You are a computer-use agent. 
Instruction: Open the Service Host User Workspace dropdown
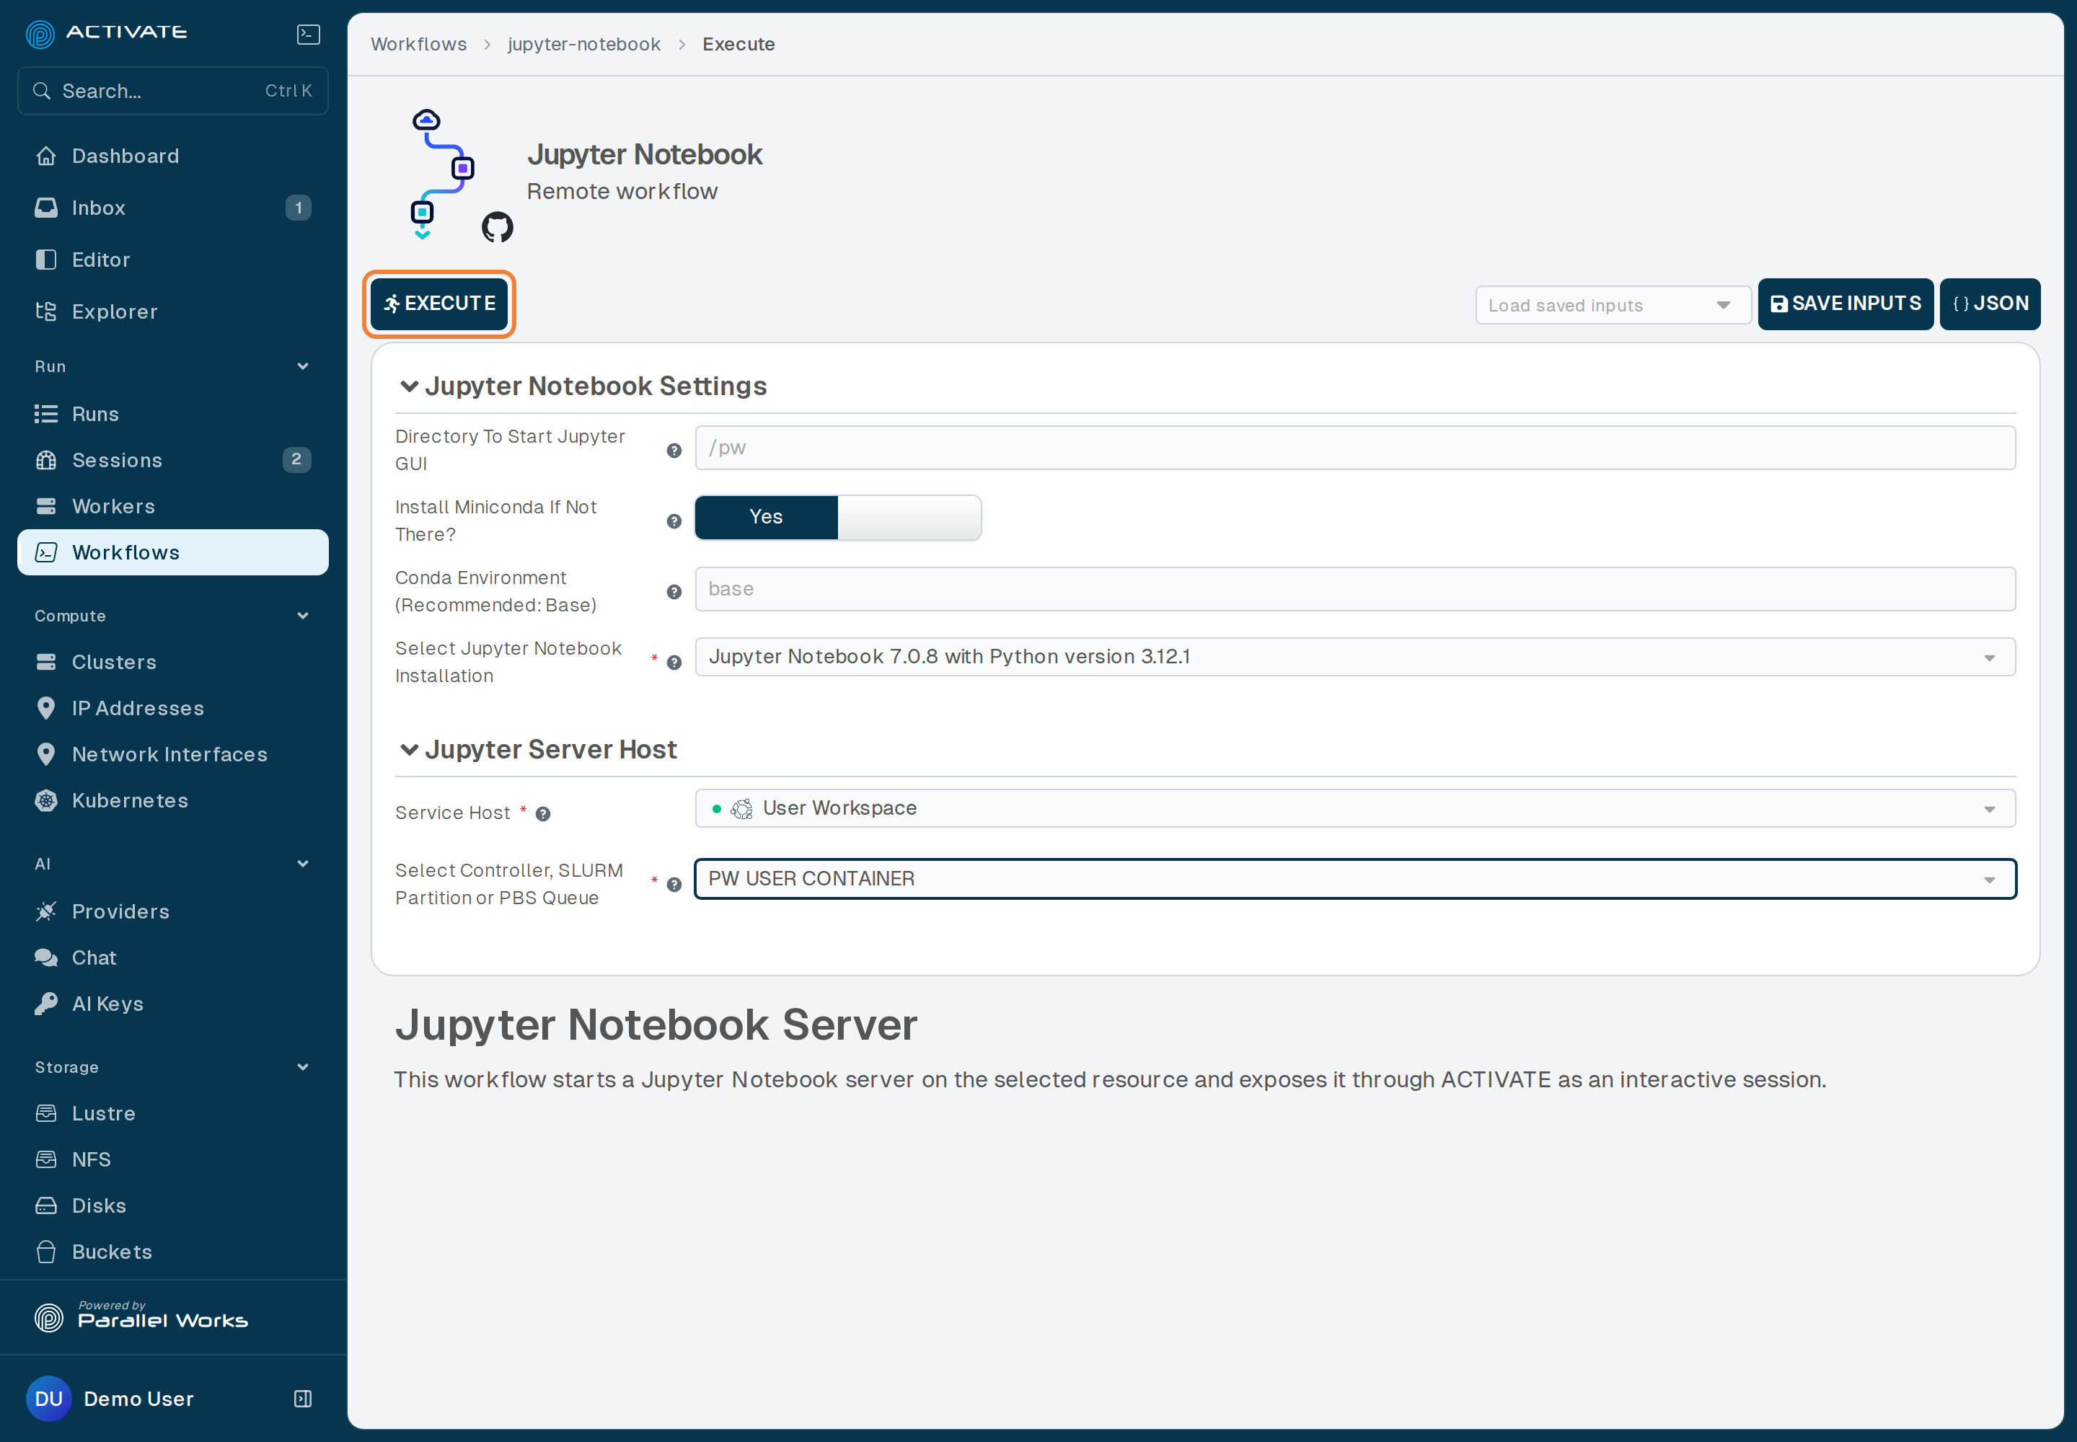tap(1355, 809)
